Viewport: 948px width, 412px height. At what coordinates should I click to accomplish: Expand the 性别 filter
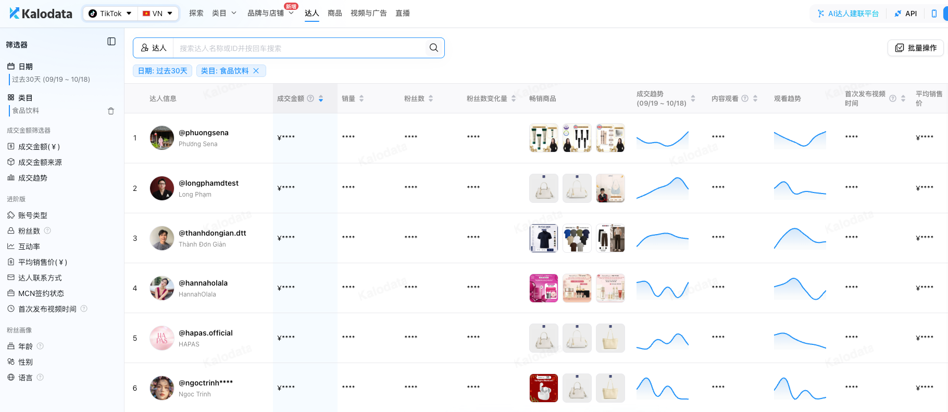click(20, 362)
